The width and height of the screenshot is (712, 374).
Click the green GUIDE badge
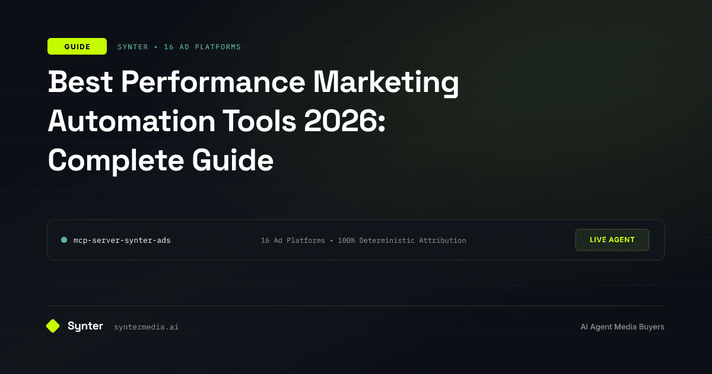(77, 46)
